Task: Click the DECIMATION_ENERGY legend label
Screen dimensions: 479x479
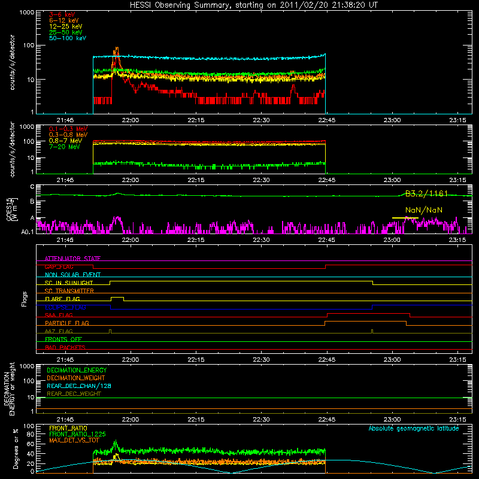Action: click(77, 370)
